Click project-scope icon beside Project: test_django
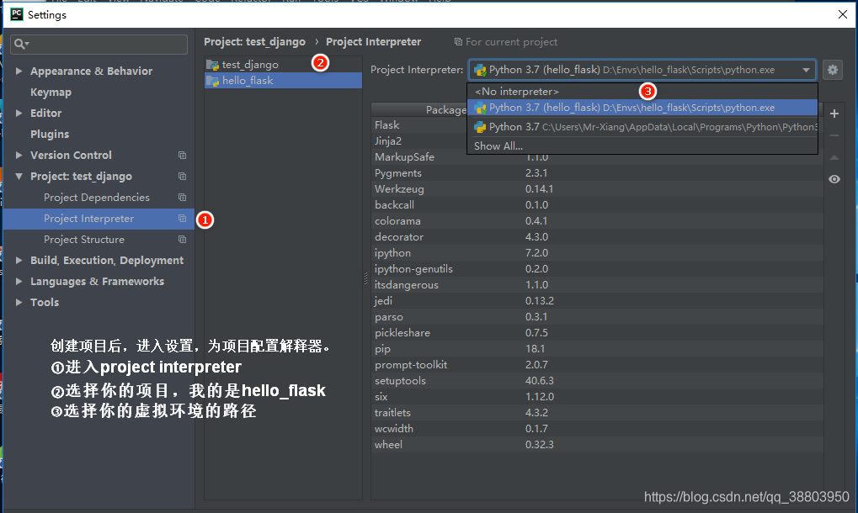 (182, 177)
